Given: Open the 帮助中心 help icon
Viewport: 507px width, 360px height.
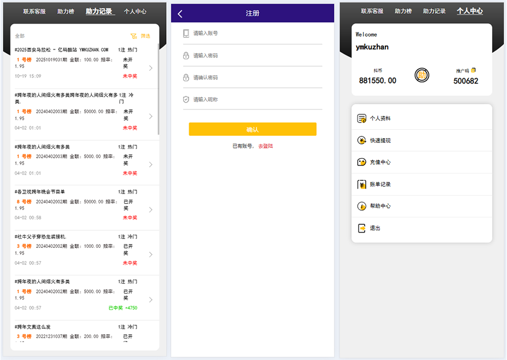Looking at the screenshot, I should [x=361, y=206].
